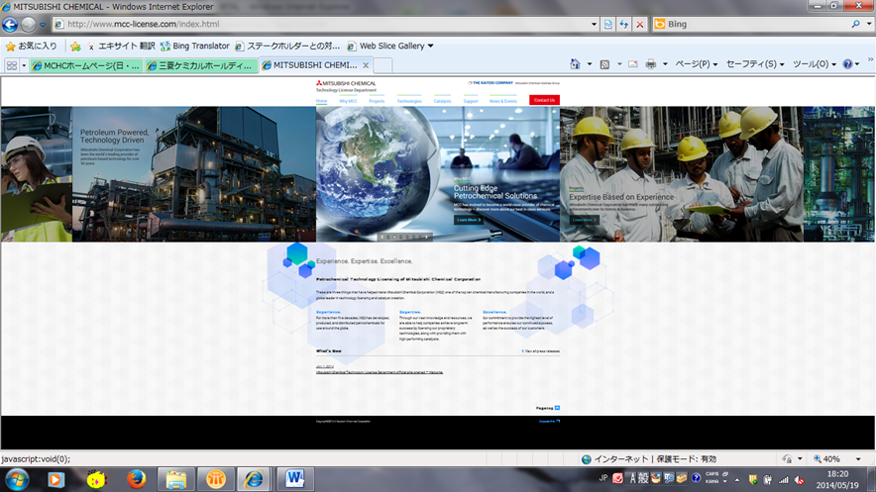Expand the Print options dropdown arrow

click(x=665, y=64)
